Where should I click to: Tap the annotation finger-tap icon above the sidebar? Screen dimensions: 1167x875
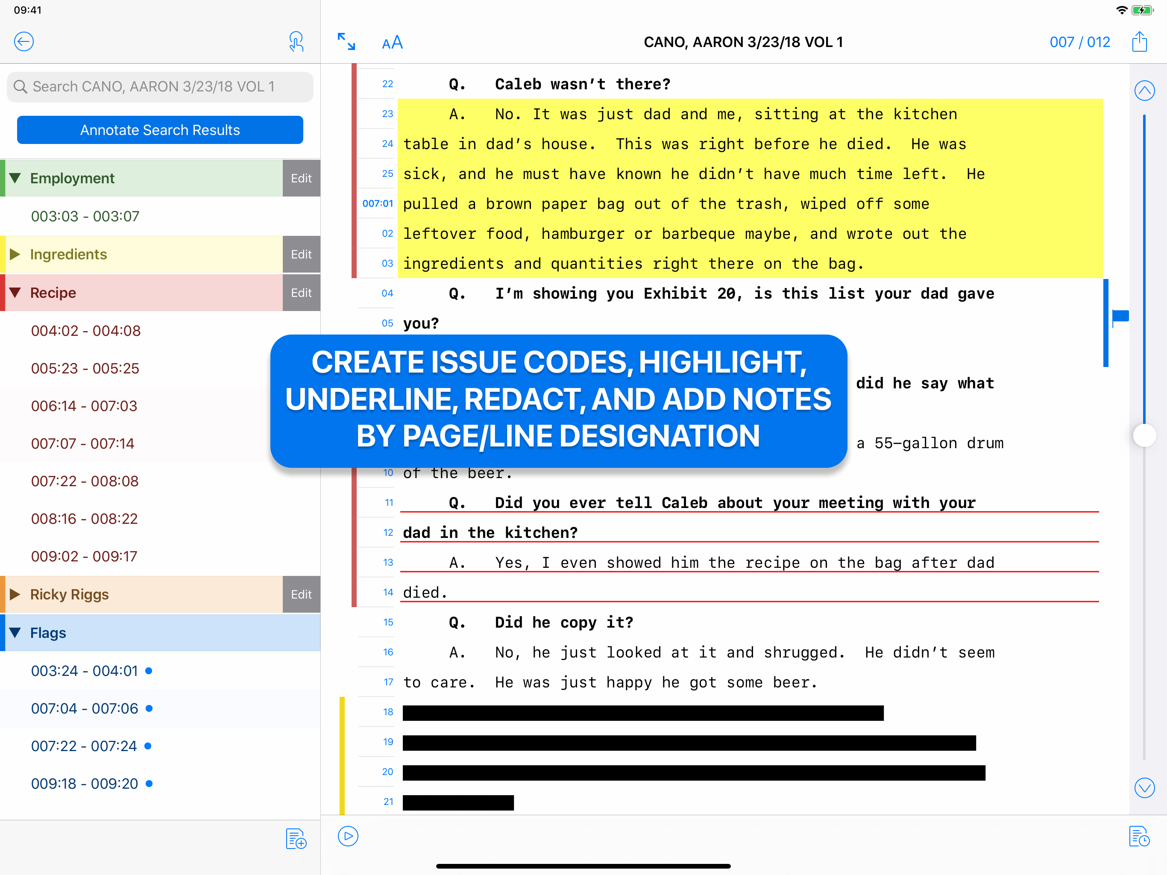pos(296,42)
